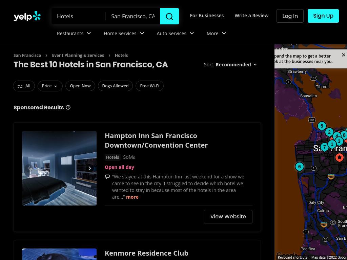Select map pin number 6
Image resolution: width=347 pixels, height=260 pixels.
point(299,167)
